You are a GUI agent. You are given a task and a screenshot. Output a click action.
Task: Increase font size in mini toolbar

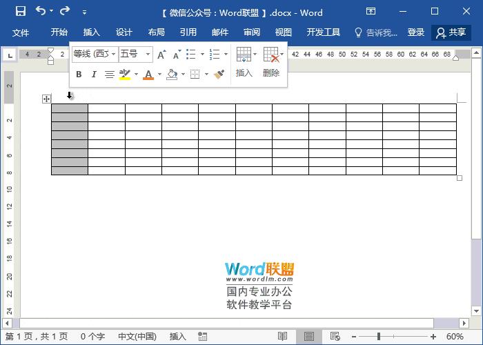[161, 55]
